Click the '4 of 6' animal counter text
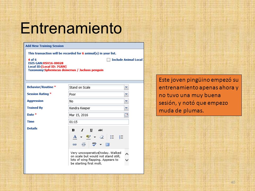Screen dimensions: 255x191 (x=32, y=60)
